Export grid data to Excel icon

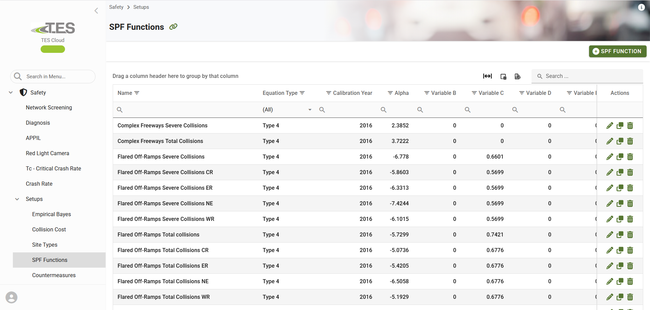click(518, 77)
